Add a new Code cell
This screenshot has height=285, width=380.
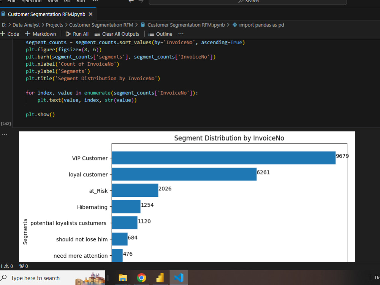click(x=10, y=34)
